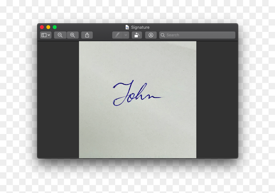
Task: Click the zoom out magnifier icon
Action: click(60, 35)
